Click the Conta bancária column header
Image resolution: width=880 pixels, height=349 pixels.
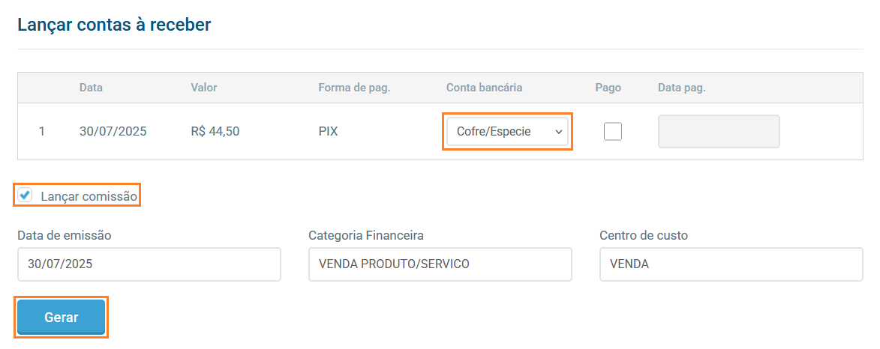pos(484,88)
